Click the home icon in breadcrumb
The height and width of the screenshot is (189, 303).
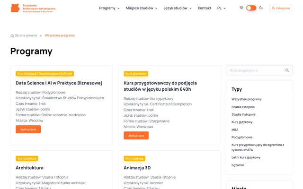tap(12, 36)
